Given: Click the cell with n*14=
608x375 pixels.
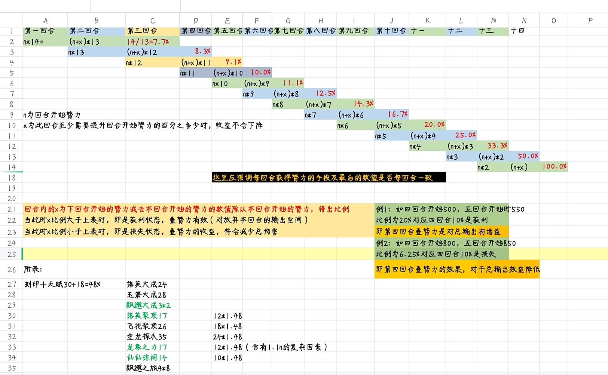Looking at the screenshot, I should [45, 42].
